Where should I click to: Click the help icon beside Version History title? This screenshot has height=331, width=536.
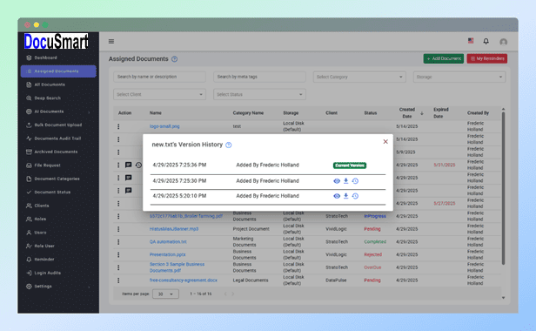[x=229, y=145]
